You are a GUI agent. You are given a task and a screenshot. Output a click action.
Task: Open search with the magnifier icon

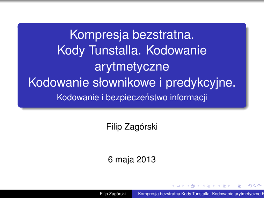[254, 185]
